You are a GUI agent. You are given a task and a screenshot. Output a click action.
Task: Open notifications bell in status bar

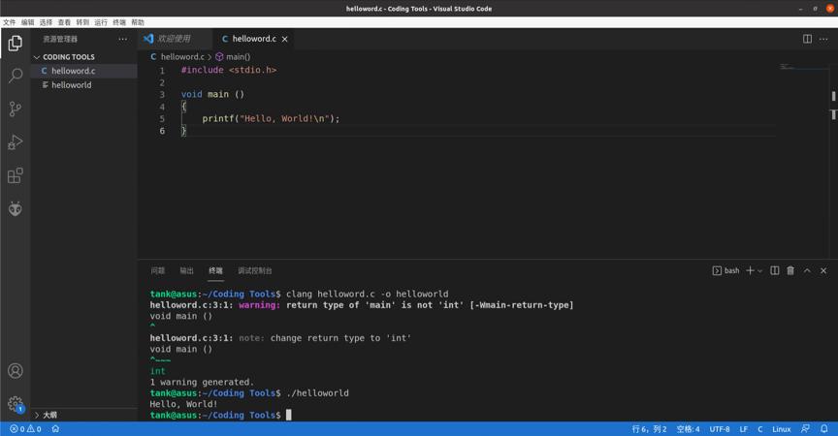tap(824, 429)
